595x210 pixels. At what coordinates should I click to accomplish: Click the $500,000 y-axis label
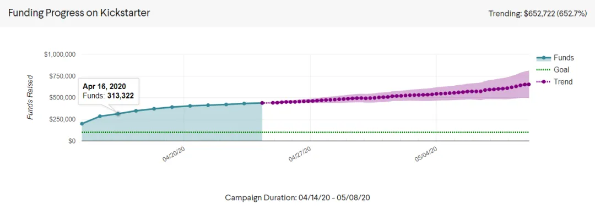(x=63, y=98)
